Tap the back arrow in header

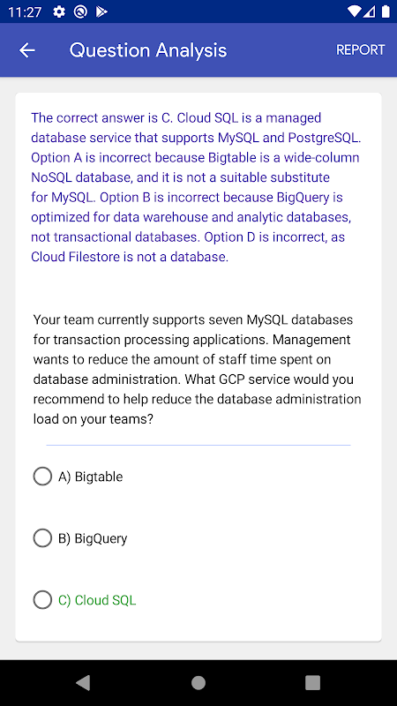pyautogui.click(x=27, y=50)
